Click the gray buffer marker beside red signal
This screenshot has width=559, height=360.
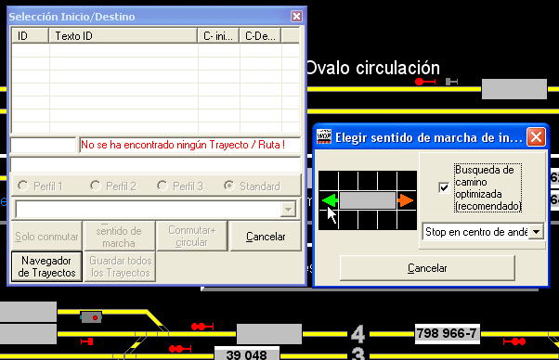tap(451, 82)
